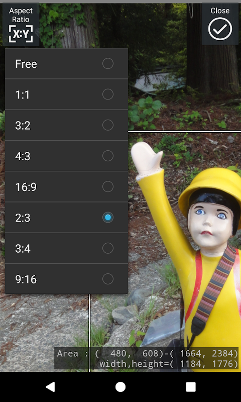Tap the Close checkmark icon
The image size is (241, 402).
pos(220,29)
